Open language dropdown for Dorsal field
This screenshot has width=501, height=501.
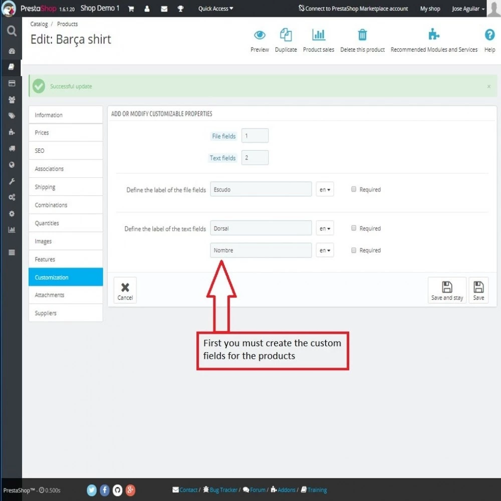point(325,228)
